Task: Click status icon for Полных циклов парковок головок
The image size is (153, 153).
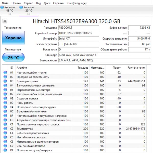Action: point(5,124)
